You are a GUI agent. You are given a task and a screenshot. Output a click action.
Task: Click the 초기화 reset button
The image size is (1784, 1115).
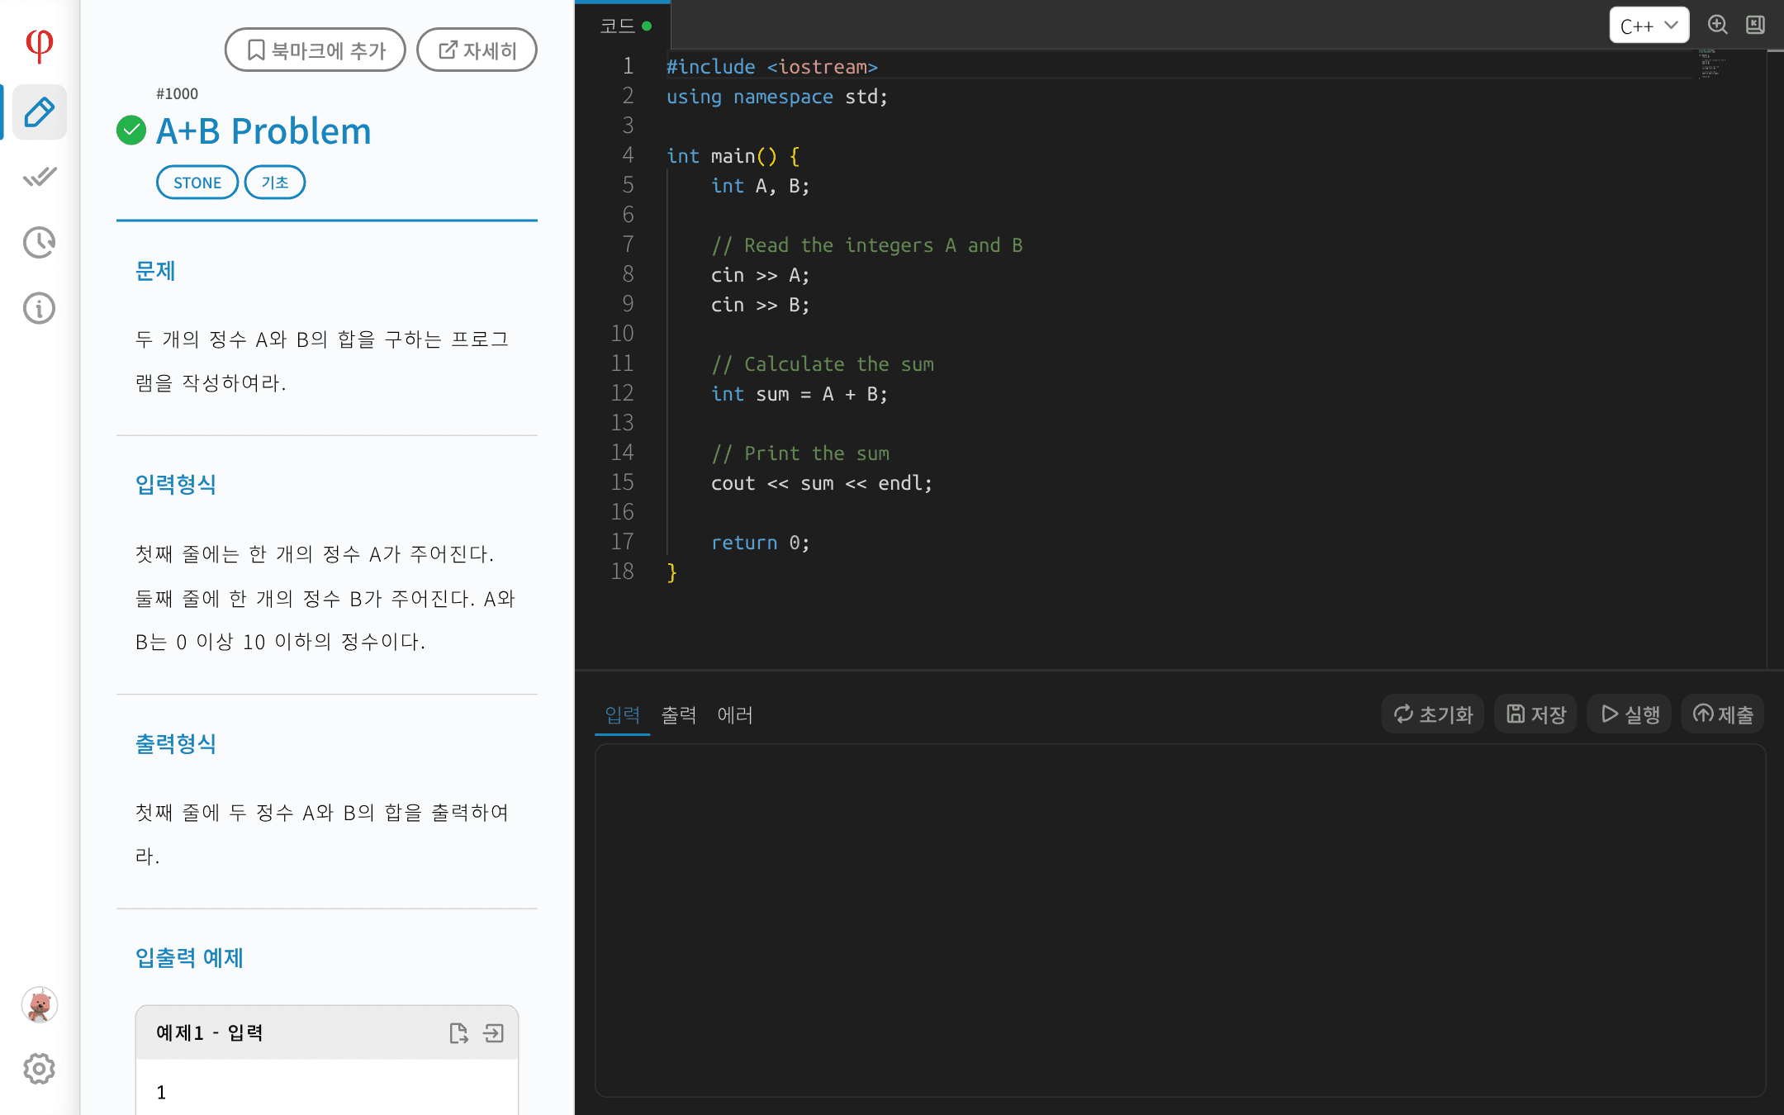coord(1433,714)
